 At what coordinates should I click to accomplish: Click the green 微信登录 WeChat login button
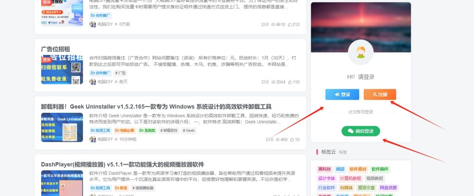pyautogui.click(x=361, y=131)
